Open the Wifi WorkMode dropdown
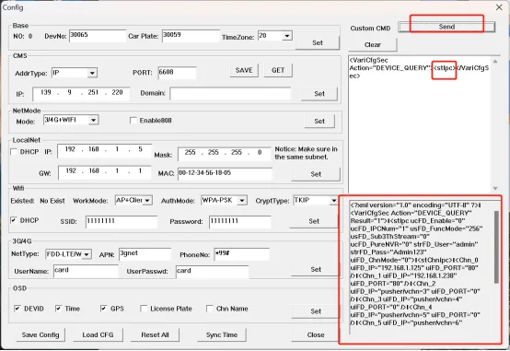The width and height of the screenshot is (510, 351). coord(147,200)
